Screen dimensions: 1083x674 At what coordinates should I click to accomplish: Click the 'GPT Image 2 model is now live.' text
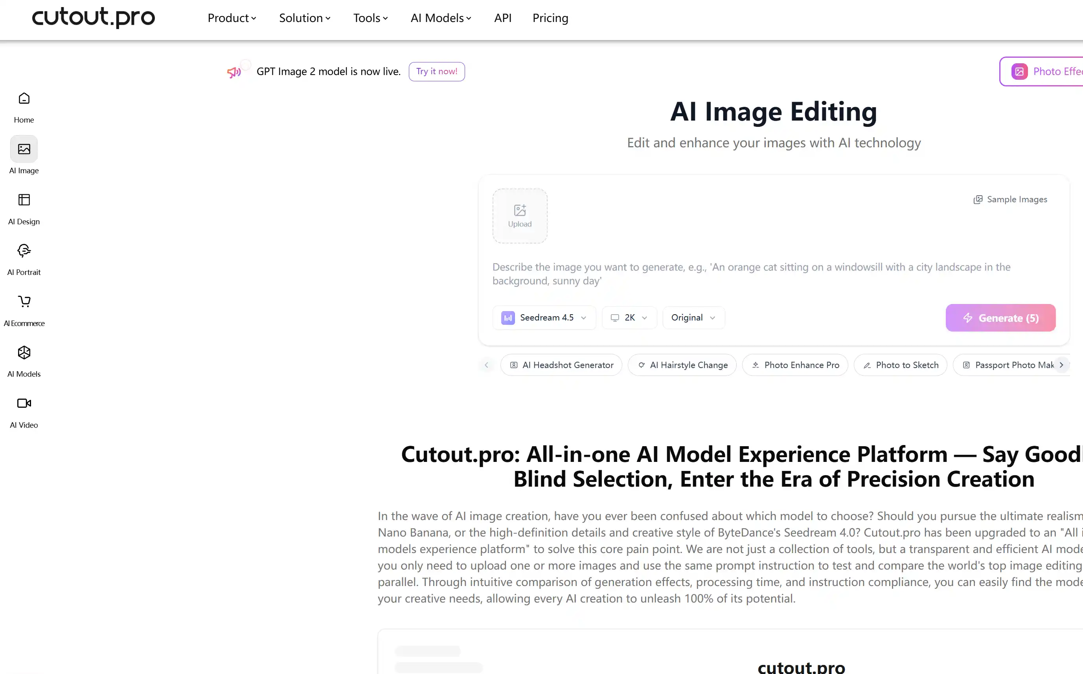click(329, 71)
